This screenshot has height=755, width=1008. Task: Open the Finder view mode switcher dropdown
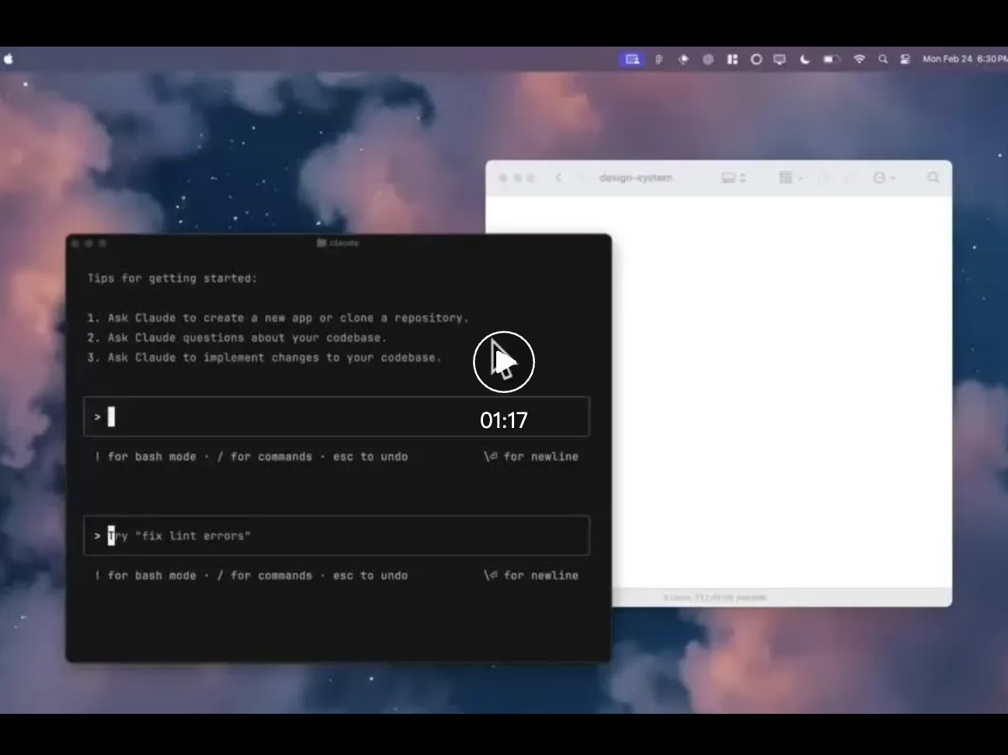pyautogui.click(x=732, y=178)
